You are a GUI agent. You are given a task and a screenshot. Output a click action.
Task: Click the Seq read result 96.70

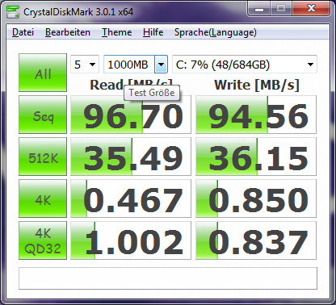(x=131, y=115)
